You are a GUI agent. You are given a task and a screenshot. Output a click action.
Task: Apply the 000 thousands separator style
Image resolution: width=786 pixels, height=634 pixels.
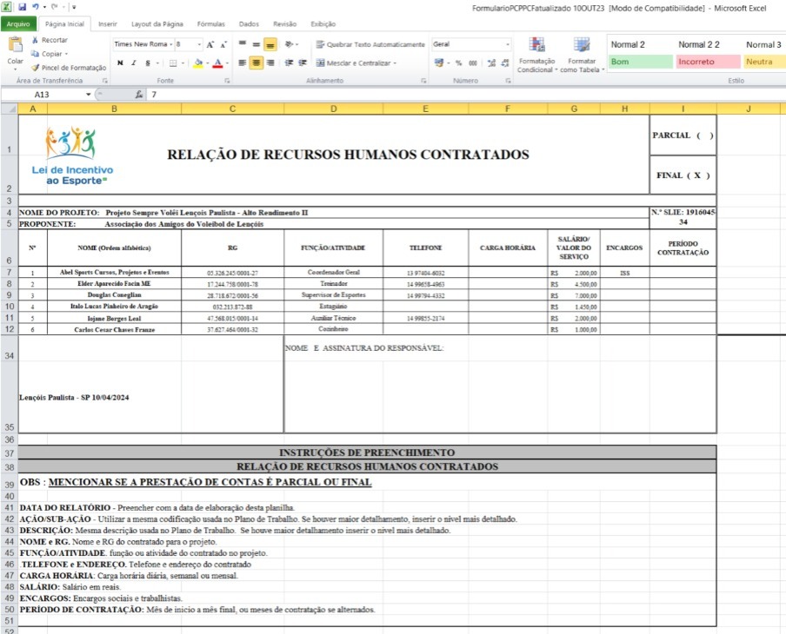pos(473,63)
